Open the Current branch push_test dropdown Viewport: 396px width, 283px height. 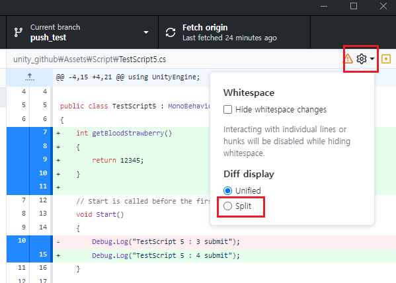[83, 32]
